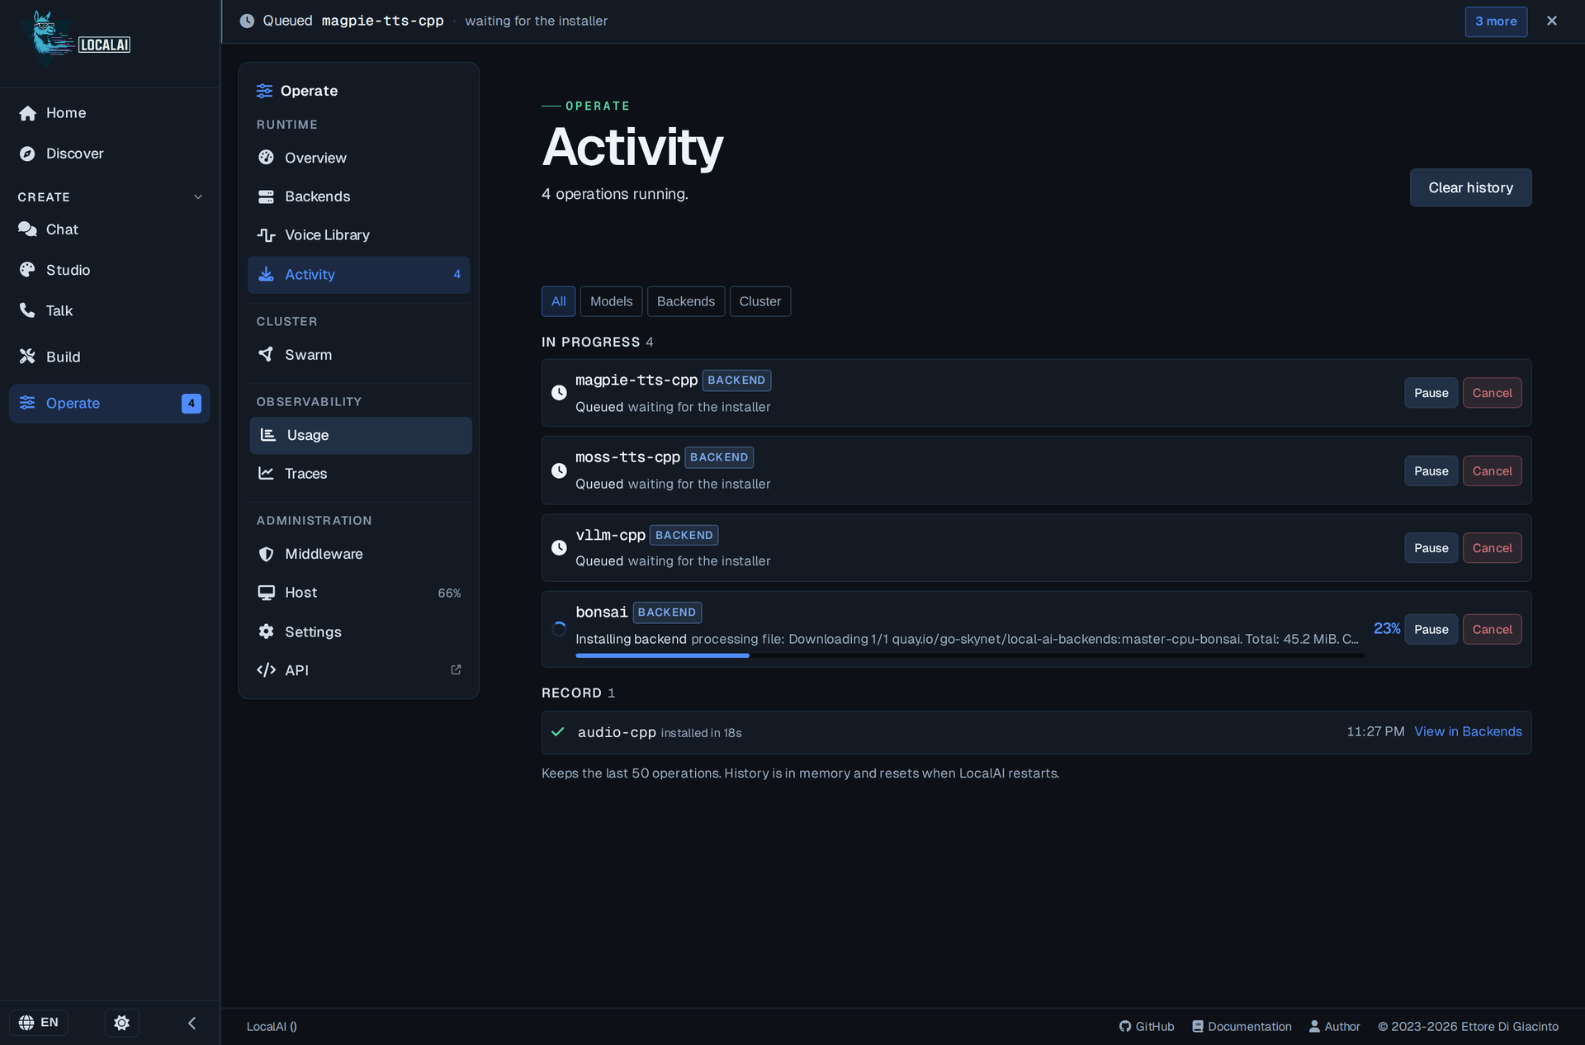Open Home via the house icon

tap(27, 113)
